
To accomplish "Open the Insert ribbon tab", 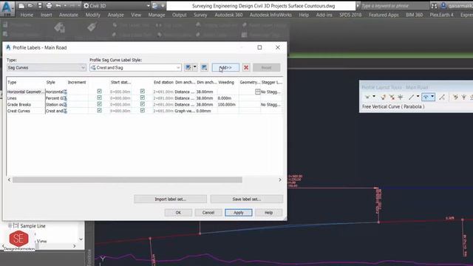I will tap(46, 15).
